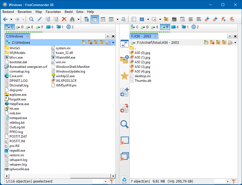Open the Beeld menu
This screenshot has width=242, height=185.
pos(69,12)
